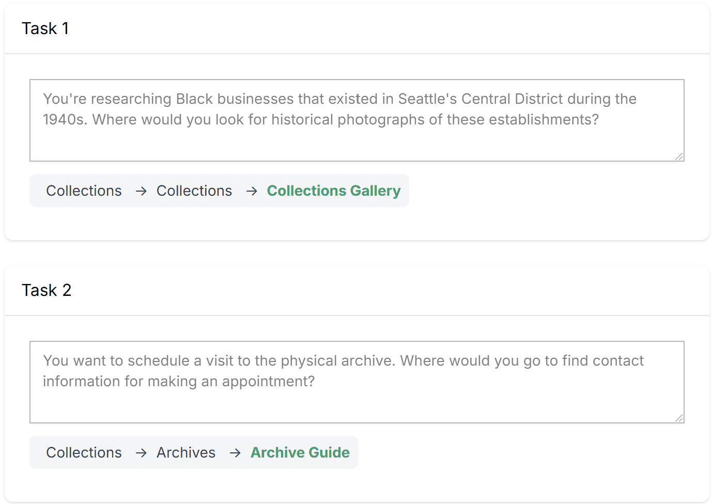Screen dimensions: 713x504
Task: Select the first Collections breadcrumb in Task 1
Action: 84,191
